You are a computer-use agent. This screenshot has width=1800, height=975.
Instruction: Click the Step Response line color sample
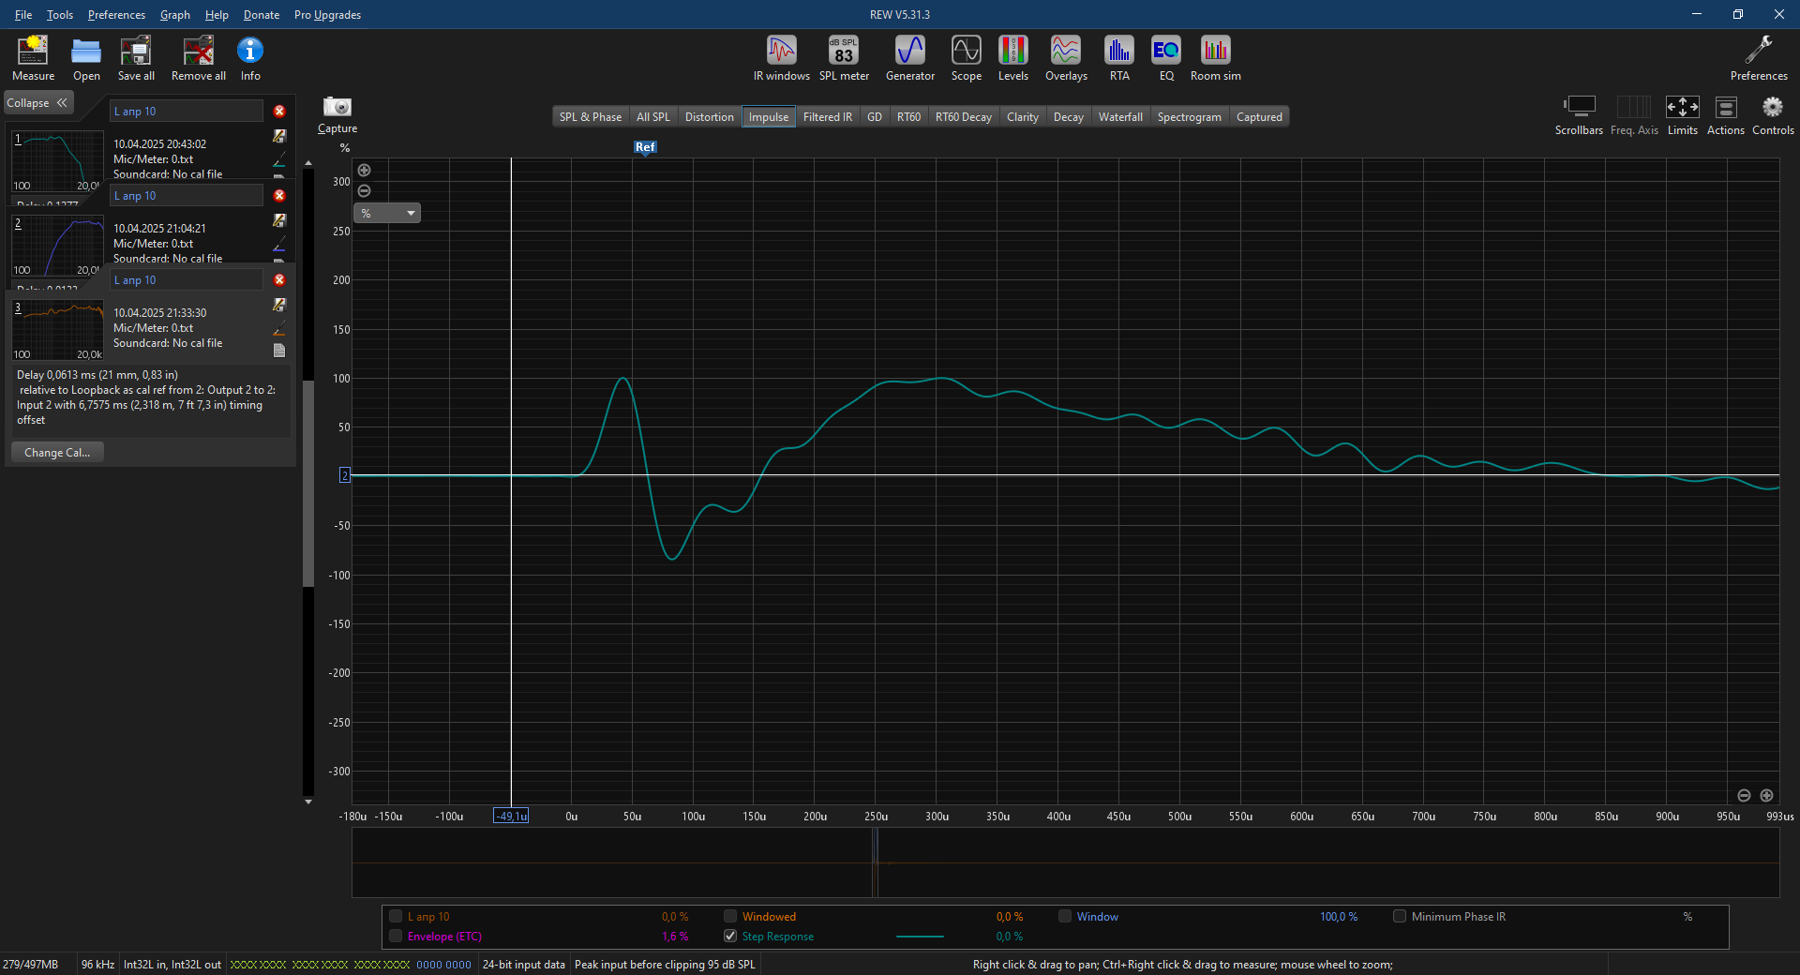click(920, 937)
